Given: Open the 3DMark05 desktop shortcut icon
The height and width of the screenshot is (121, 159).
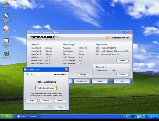Looking at the screenshot, I should click(x=6, y=29).
